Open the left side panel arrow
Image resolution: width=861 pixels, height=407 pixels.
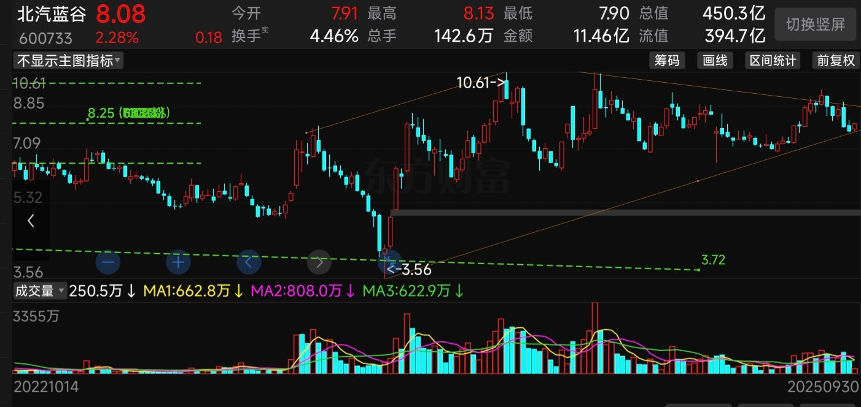31,221
